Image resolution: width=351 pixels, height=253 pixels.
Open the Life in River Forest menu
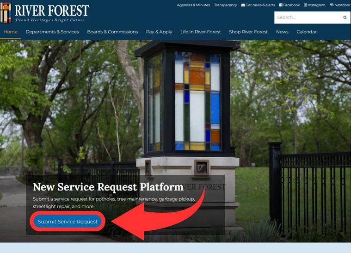pos(201,32)
